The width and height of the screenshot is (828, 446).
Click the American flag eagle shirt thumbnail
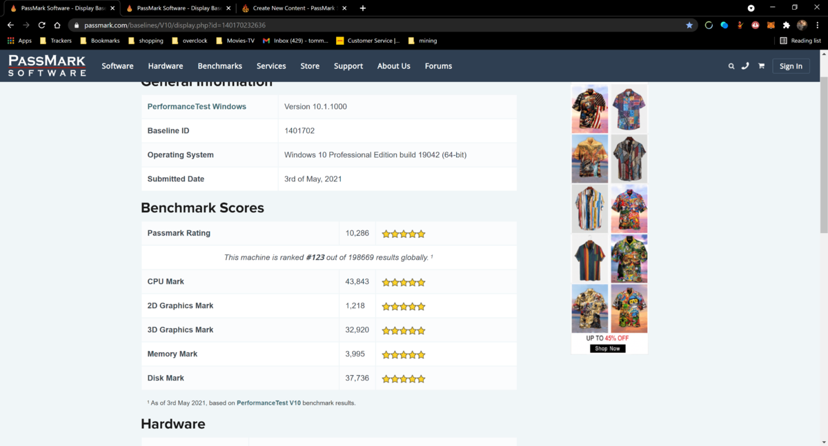590,109
